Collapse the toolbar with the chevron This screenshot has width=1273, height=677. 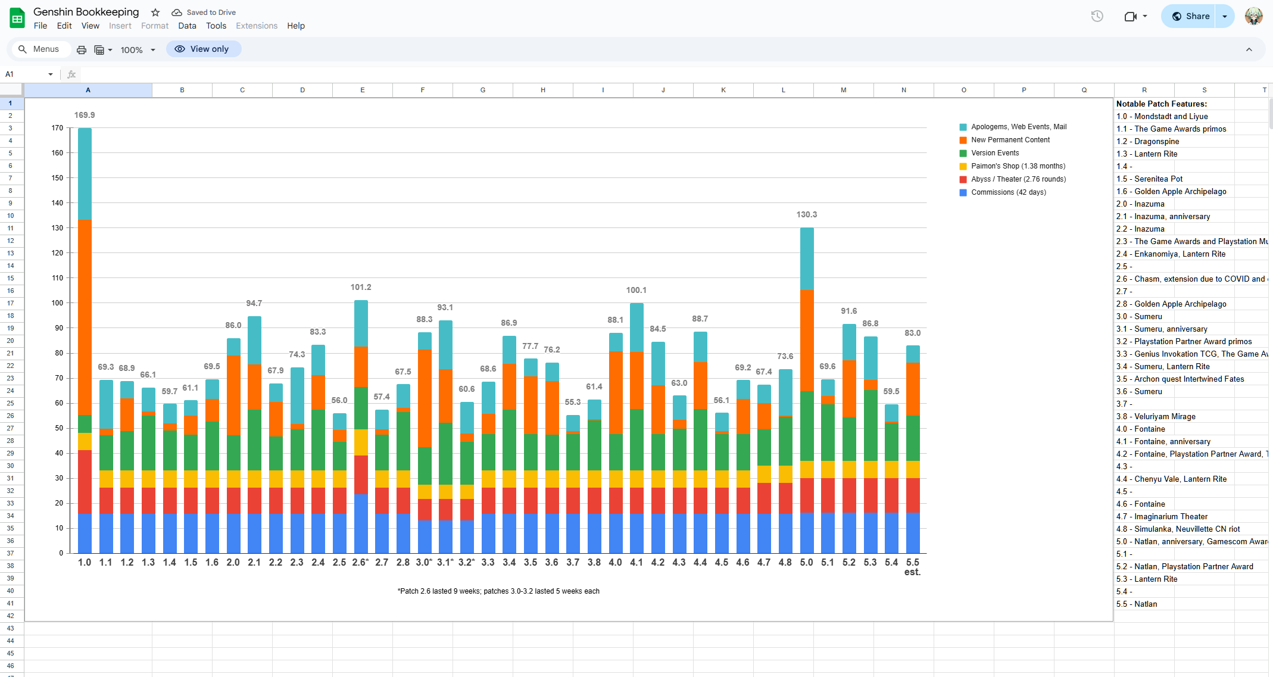coord(1249,50)
